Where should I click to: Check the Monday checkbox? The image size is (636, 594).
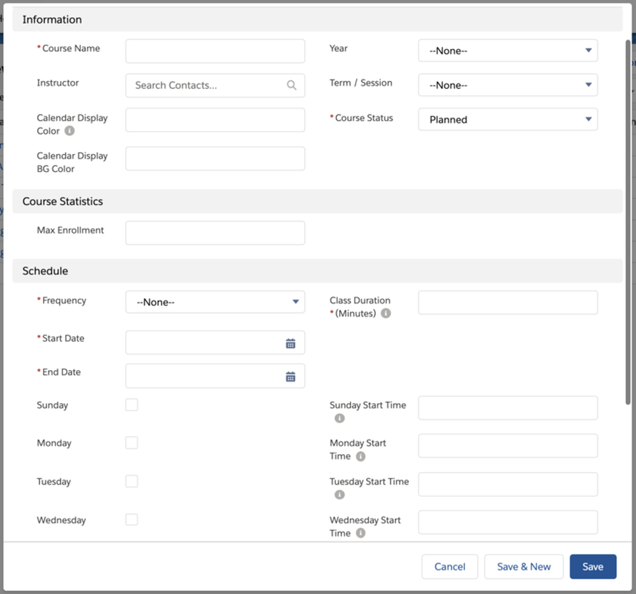pyautogui.click(x=132, y=443)
